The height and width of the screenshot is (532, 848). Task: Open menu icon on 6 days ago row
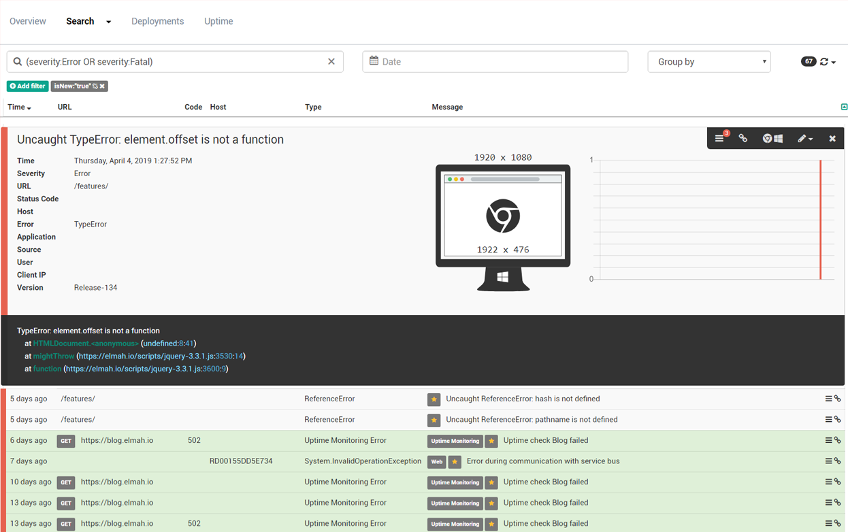pos(828,440)
